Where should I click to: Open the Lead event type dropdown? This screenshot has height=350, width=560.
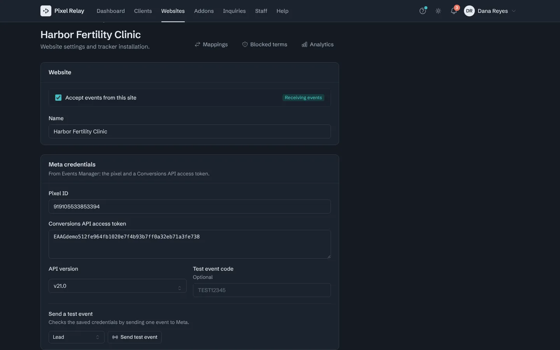76,337
